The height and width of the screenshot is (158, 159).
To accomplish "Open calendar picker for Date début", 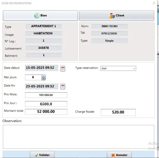I will pyautogui.click(x=63, y=68).
